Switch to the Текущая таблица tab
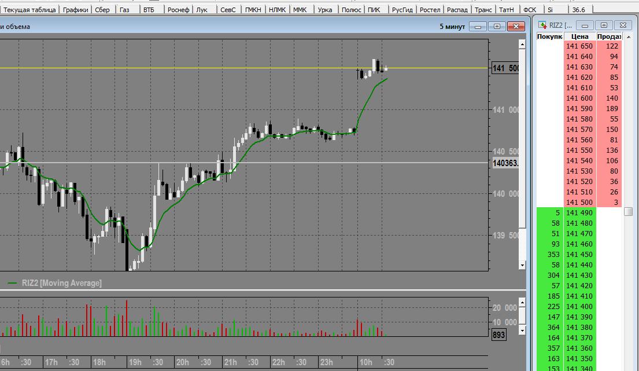Image resolution: width=639 pixels, height=371 pixels. click(29, 9)
